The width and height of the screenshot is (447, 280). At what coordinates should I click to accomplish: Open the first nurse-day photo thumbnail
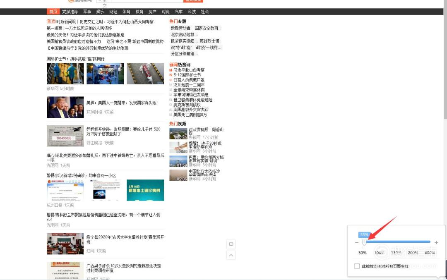[65, 74]
